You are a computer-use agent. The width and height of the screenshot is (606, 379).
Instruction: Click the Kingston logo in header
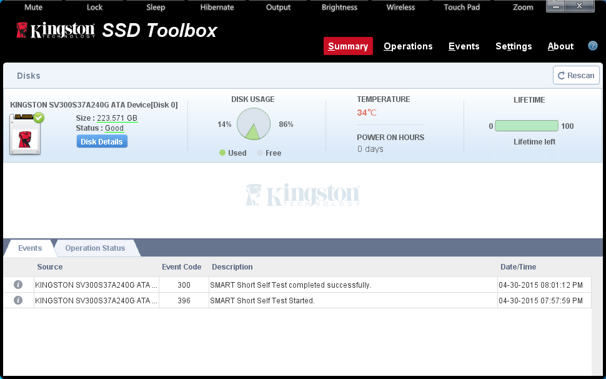click(56, 31)
